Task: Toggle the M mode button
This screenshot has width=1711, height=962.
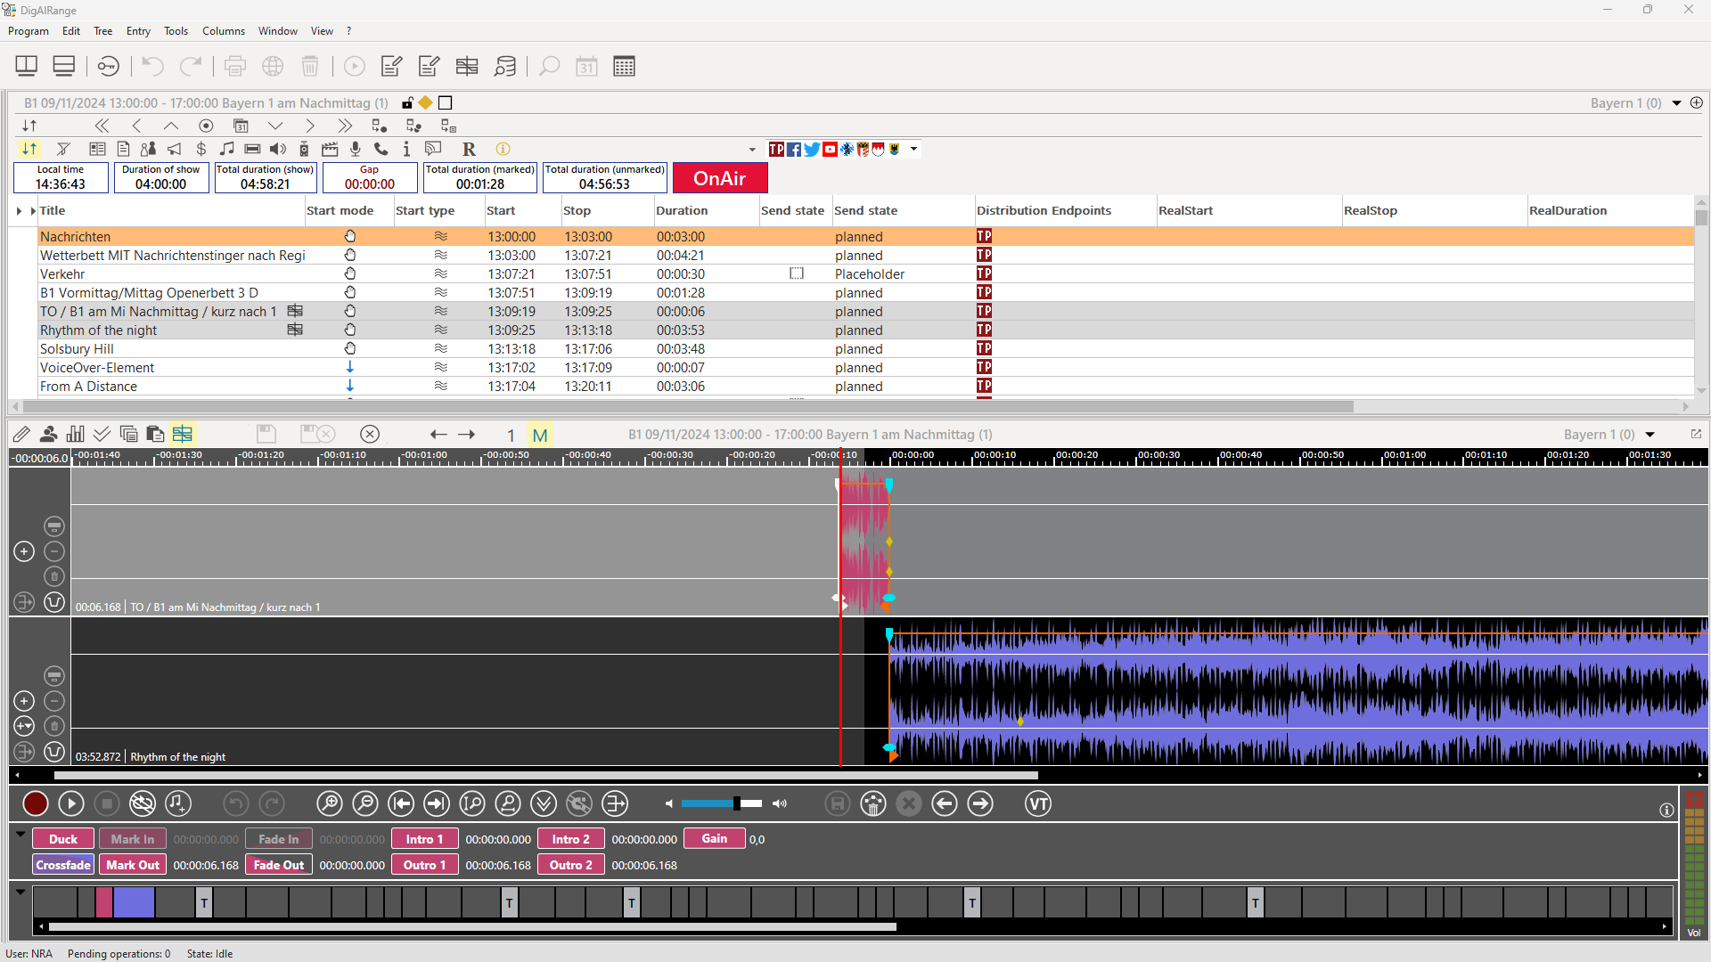Action: [x=540, y=435]
